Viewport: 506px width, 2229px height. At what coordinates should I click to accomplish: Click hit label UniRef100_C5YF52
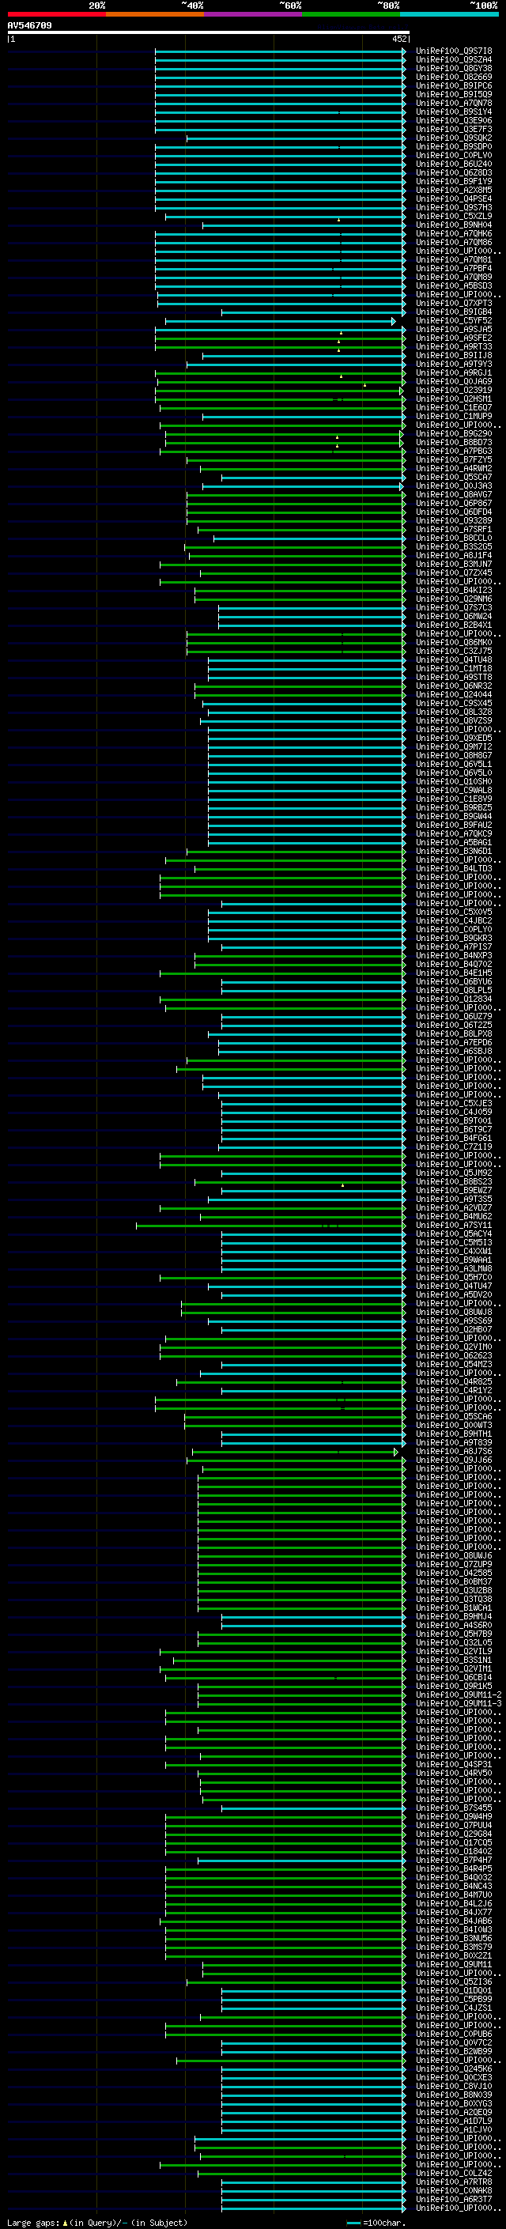point(454,320)
